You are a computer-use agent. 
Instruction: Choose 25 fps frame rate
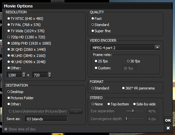click(x=101, y=61)
